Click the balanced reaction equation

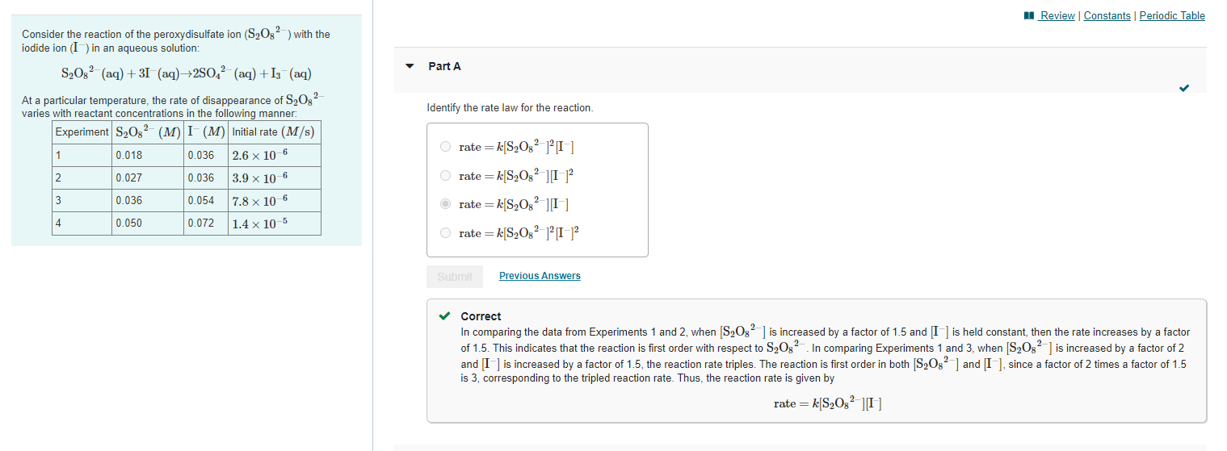(x=187, y=73)
